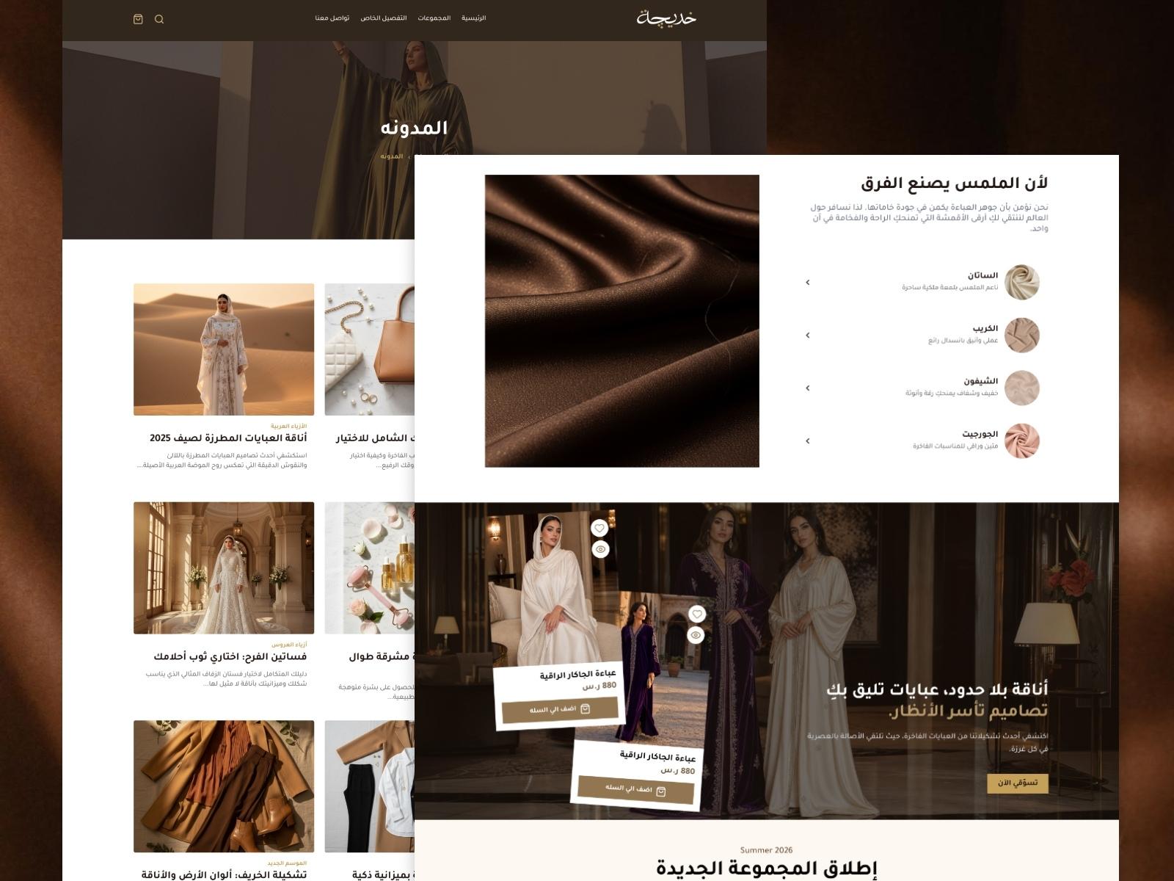The image size is (1174, 881).
Task: Select the الجورجيت pink fabric swatch
Action: (1022, 441)
